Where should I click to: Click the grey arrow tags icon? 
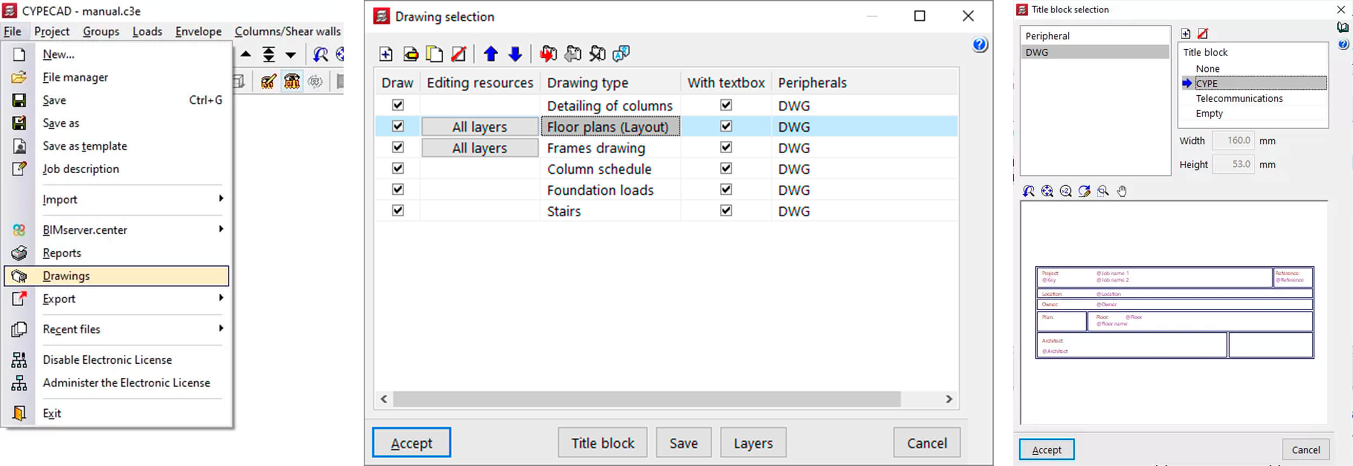point(573,54)
